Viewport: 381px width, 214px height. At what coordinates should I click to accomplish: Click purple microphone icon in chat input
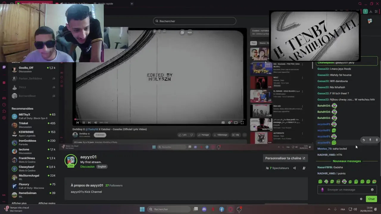(322, 190)
